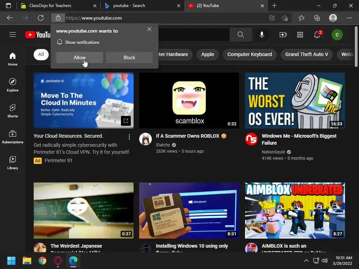Open the taskbar clock and date

click(x=342, y=261)
